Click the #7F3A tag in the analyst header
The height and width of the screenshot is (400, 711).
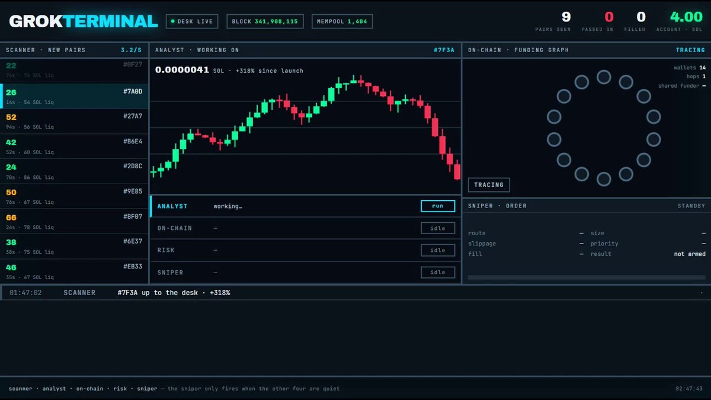[x=444, y=50]
